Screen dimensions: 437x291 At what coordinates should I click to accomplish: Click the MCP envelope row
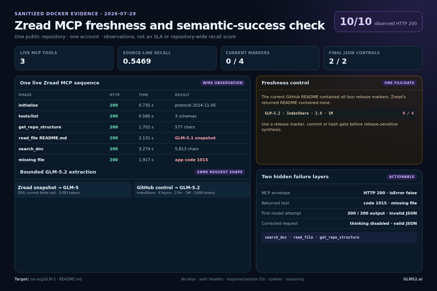coord(339,193)
